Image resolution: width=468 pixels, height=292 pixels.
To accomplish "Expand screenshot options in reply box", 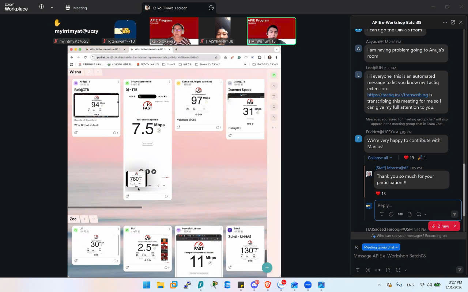I will [x=425, y=214].
